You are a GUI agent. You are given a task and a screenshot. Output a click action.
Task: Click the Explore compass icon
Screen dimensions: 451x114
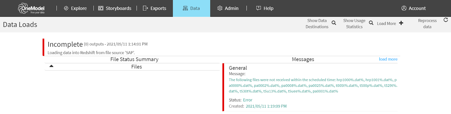pyautogui.click(x=66, y=8)
